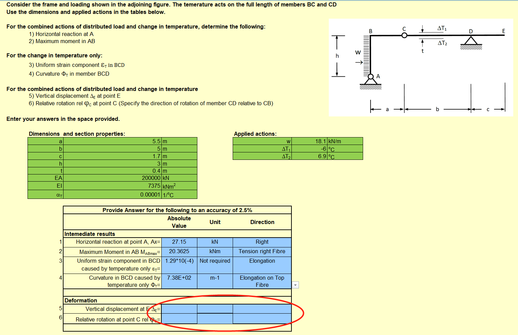Viewport: 518px width, 335px height.
Task: Click the distributed load w value 18.1
Action: click(309, 141)
